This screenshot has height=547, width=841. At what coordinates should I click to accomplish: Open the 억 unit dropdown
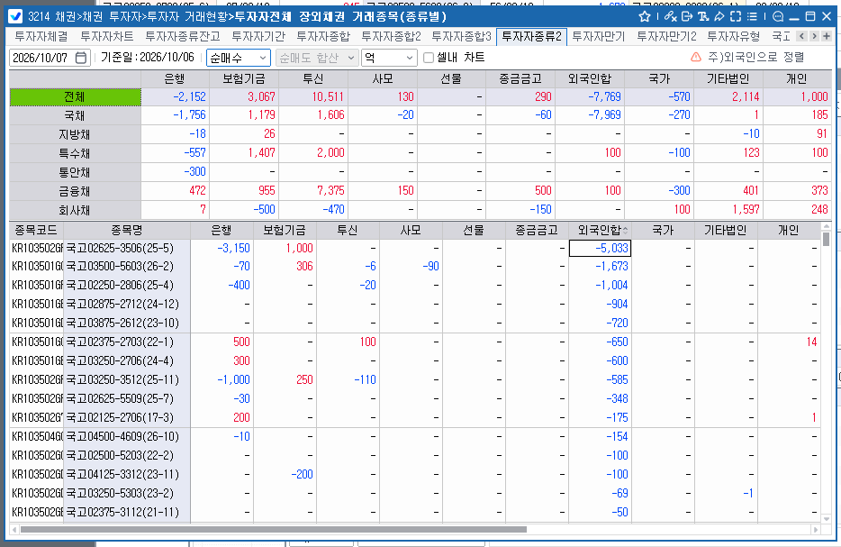pos(389,58)
